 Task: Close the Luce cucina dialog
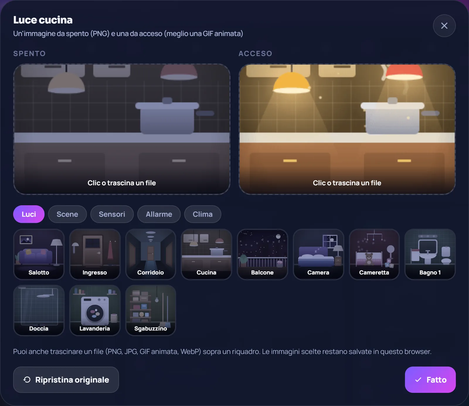point(444,26)
